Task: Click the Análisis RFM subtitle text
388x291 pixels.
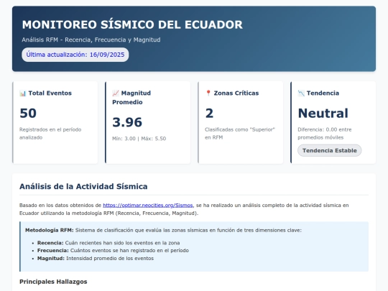Action: pos(91,40)
